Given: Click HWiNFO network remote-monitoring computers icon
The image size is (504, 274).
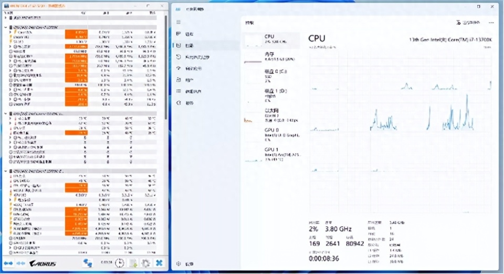Looking at the screenshot, I should tap(88, 263).
